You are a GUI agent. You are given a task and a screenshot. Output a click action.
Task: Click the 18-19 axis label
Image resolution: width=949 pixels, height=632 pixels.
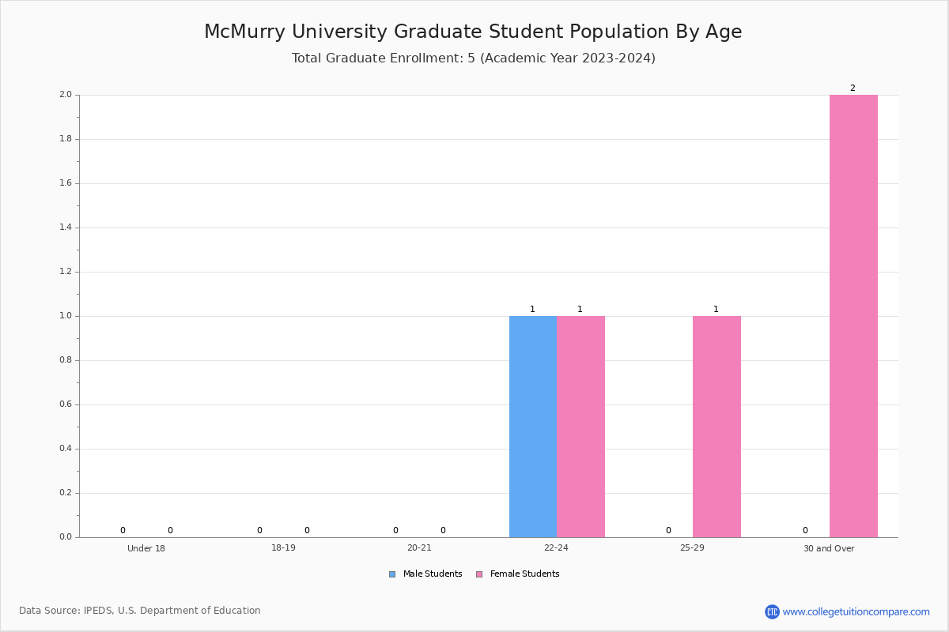coord(283,548)
